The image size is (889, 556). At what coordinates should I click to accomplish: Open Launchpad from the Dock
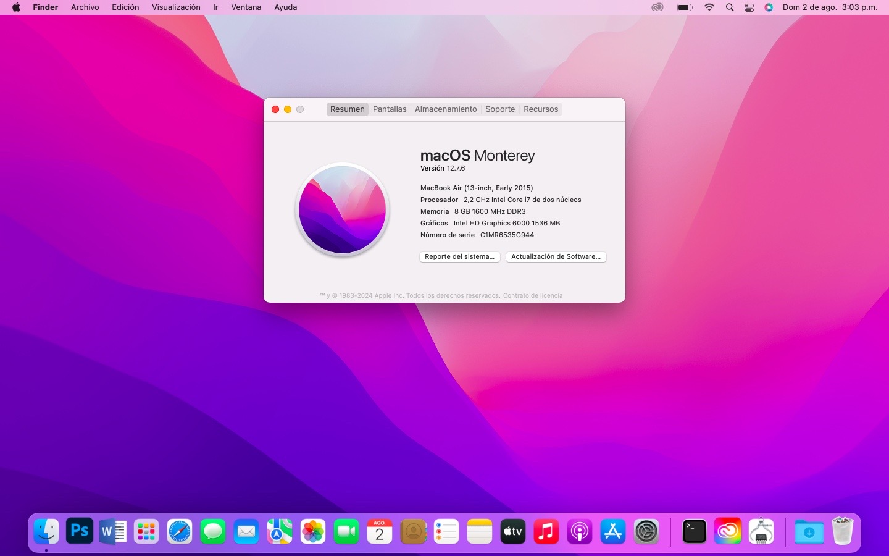tap(146, 531)
